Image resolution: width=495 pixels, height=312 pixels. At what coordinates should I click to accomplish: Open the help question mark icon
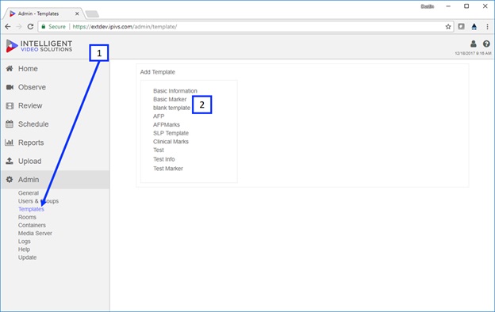486,44
